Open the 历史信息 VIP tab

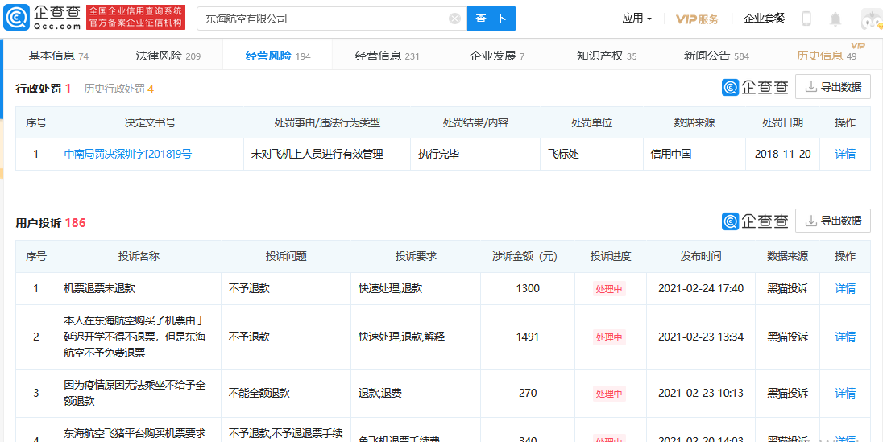(826, 56)
